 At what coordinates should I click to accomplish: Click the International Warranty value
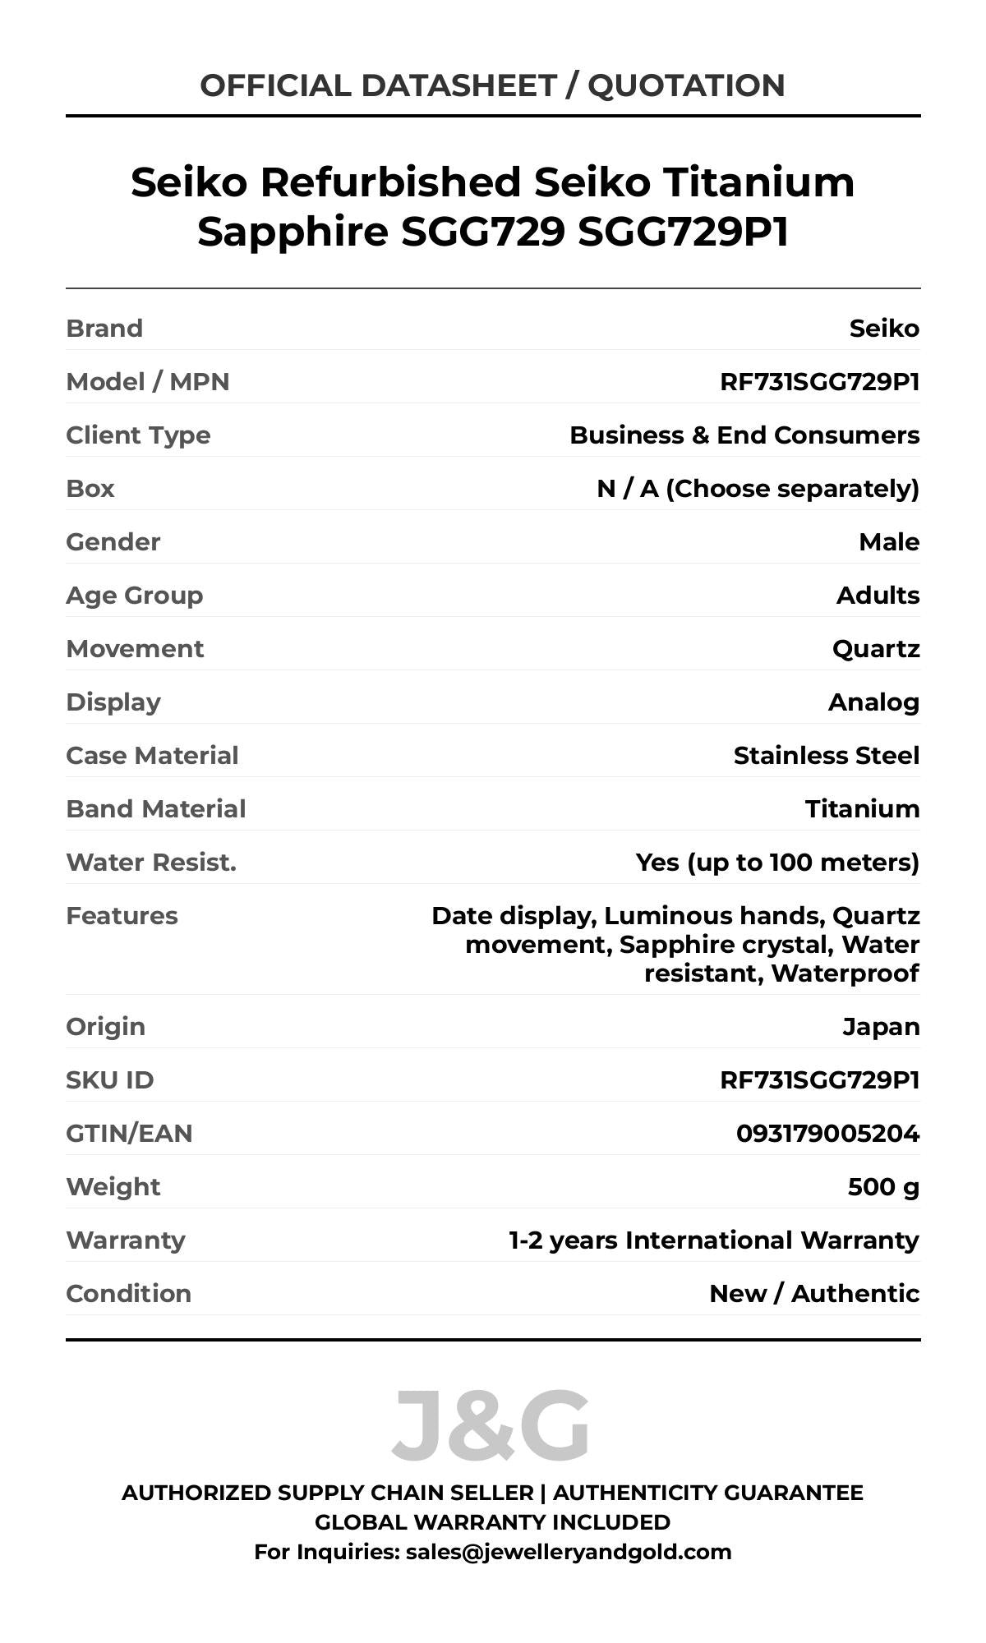(x=713, y=1240)
